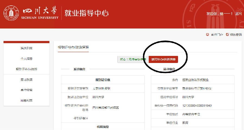Go to 报到证补办/改派 sidebar item
This screenshot has width=244, height=130.
click(x=26, y=69)
